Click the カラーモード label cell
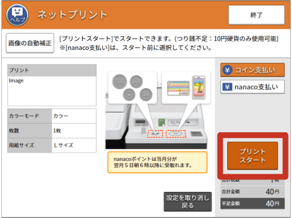Screen dimensions: 292x218 pyautogui.click(x=30, y=116)
